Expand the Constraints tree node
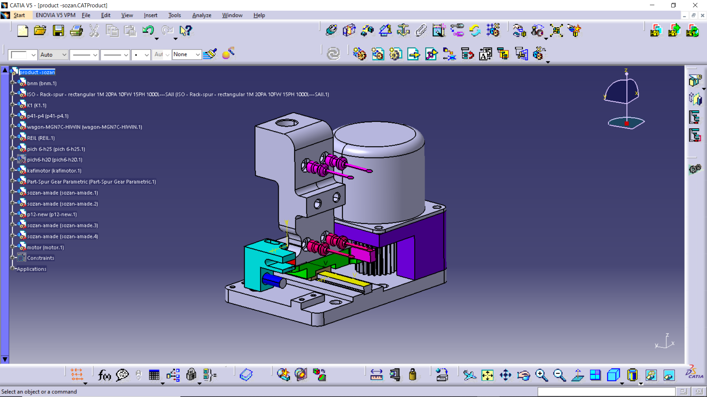The height and width of the screenshot is (397, 707). pos(12,258)
